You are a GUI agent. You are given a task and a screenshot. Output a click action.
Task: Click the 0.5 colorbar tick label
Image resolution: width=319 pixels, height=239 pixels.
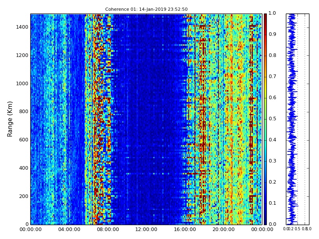coord(272,119)
